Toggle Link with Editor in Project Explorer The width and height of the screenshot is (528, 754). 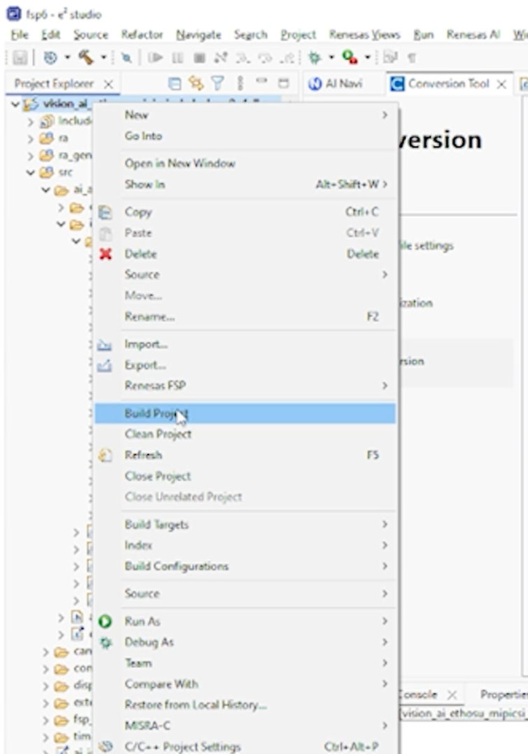tap(197, 84)
